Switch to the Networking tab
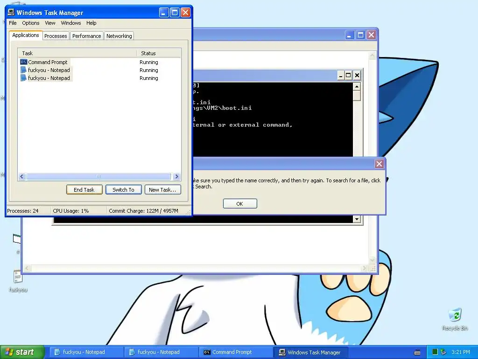 [x=119, y=36]
